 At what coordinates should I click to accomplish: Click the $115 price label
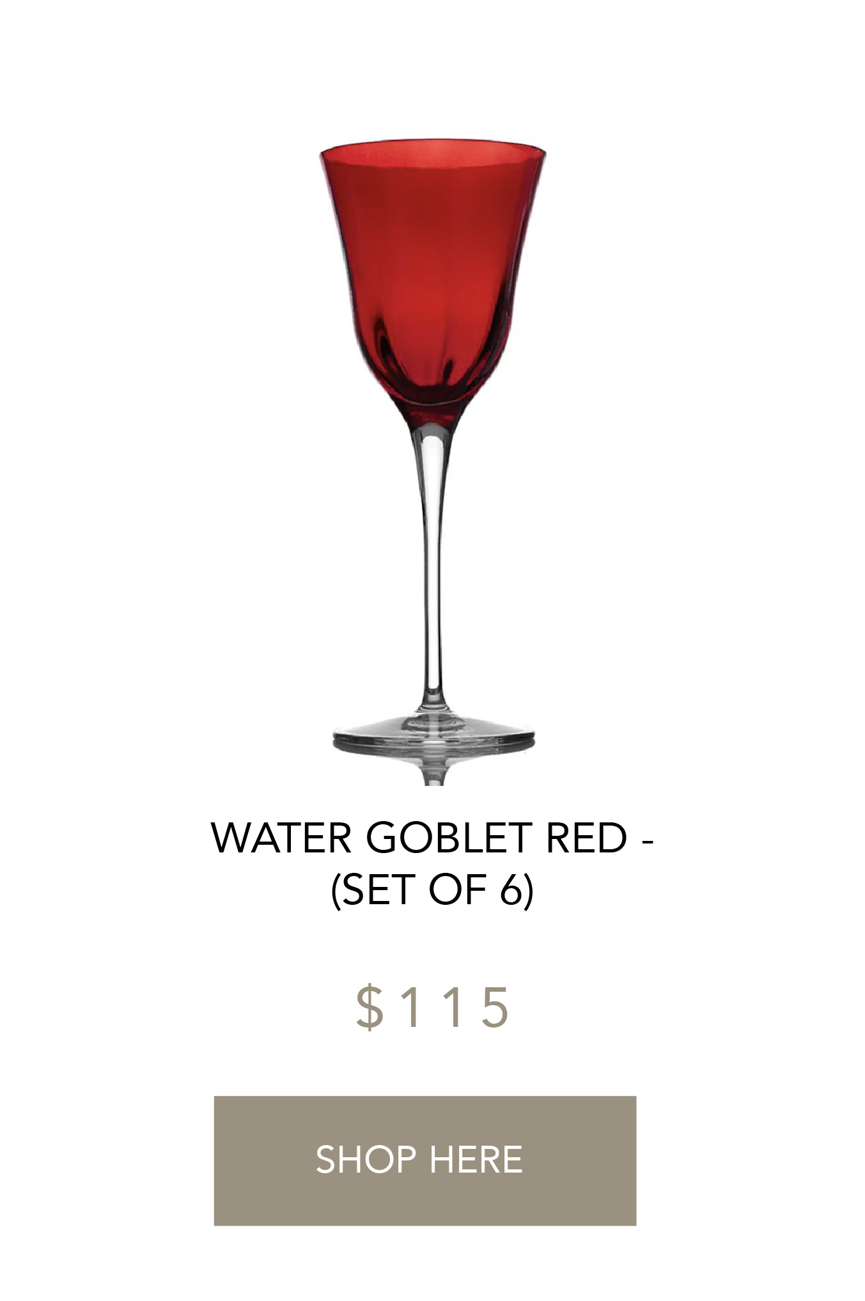point(433,1008)
